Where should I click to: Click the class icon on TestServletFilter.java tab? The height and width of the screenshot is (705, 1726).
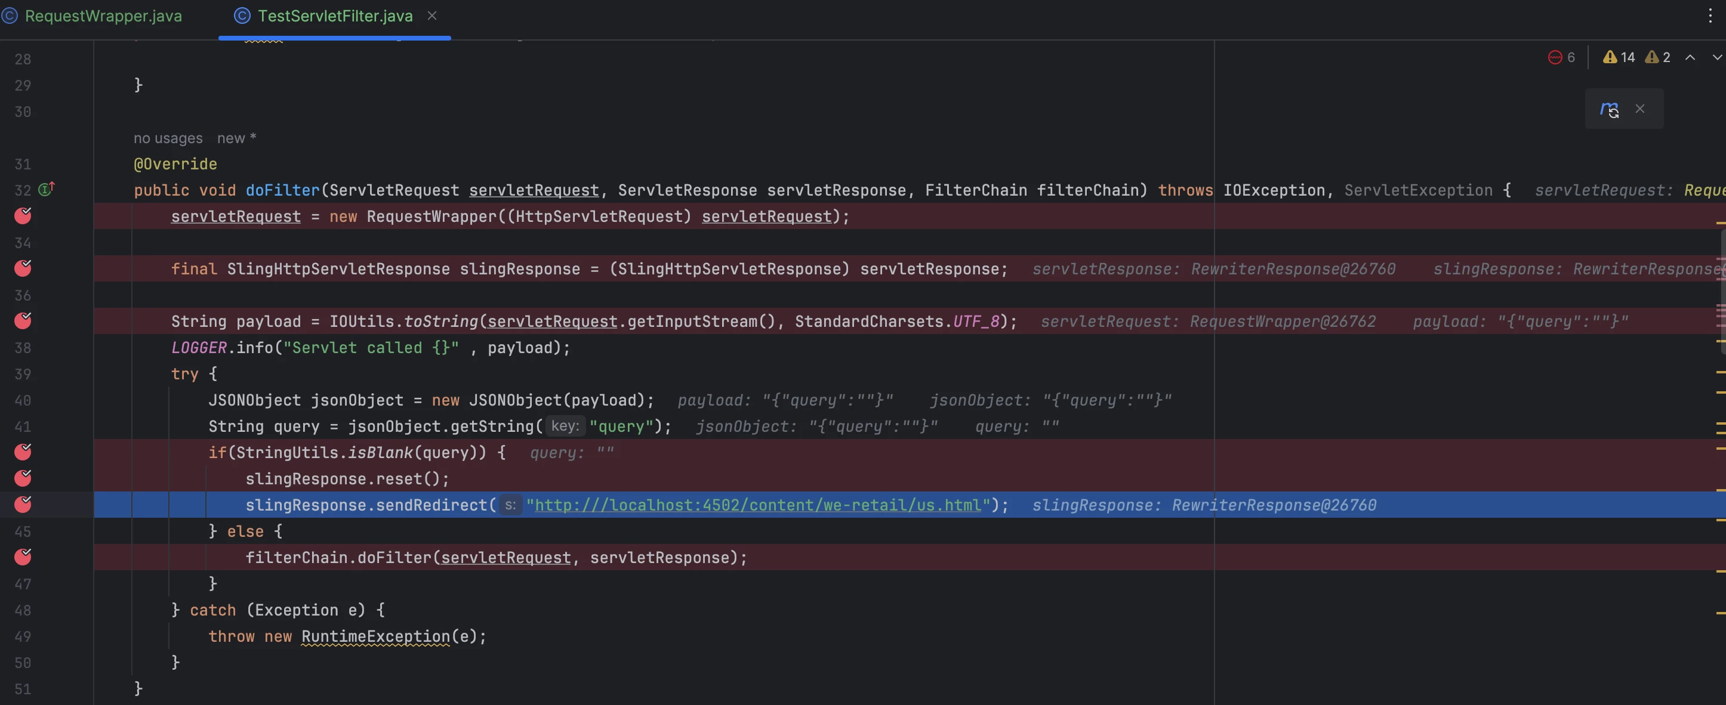tap(242, 16)
